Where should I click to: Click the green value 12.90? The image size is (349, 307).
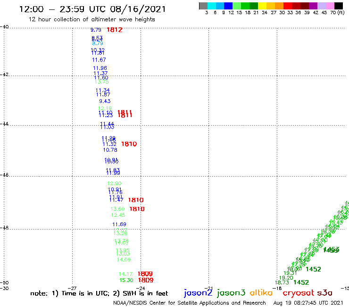point(114,183)
